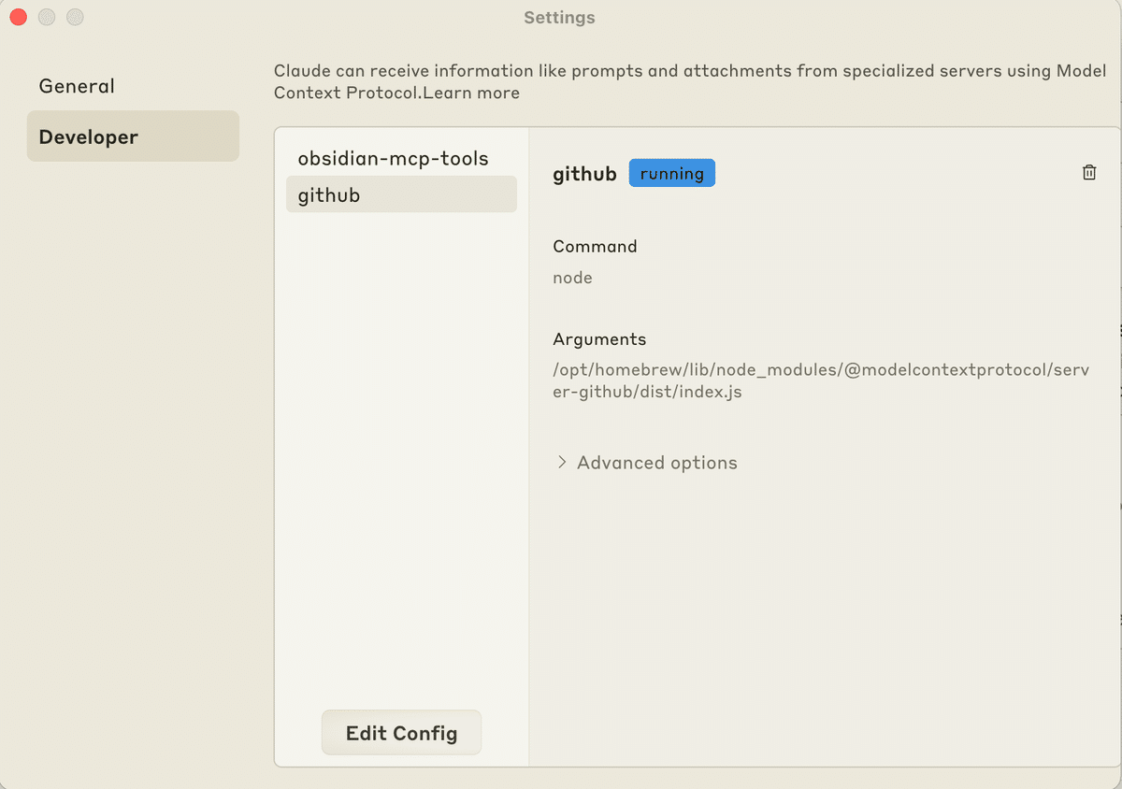Click the Settings window title
The height and width of the screenshot is (789, 1122).
[x=558, y=17]
